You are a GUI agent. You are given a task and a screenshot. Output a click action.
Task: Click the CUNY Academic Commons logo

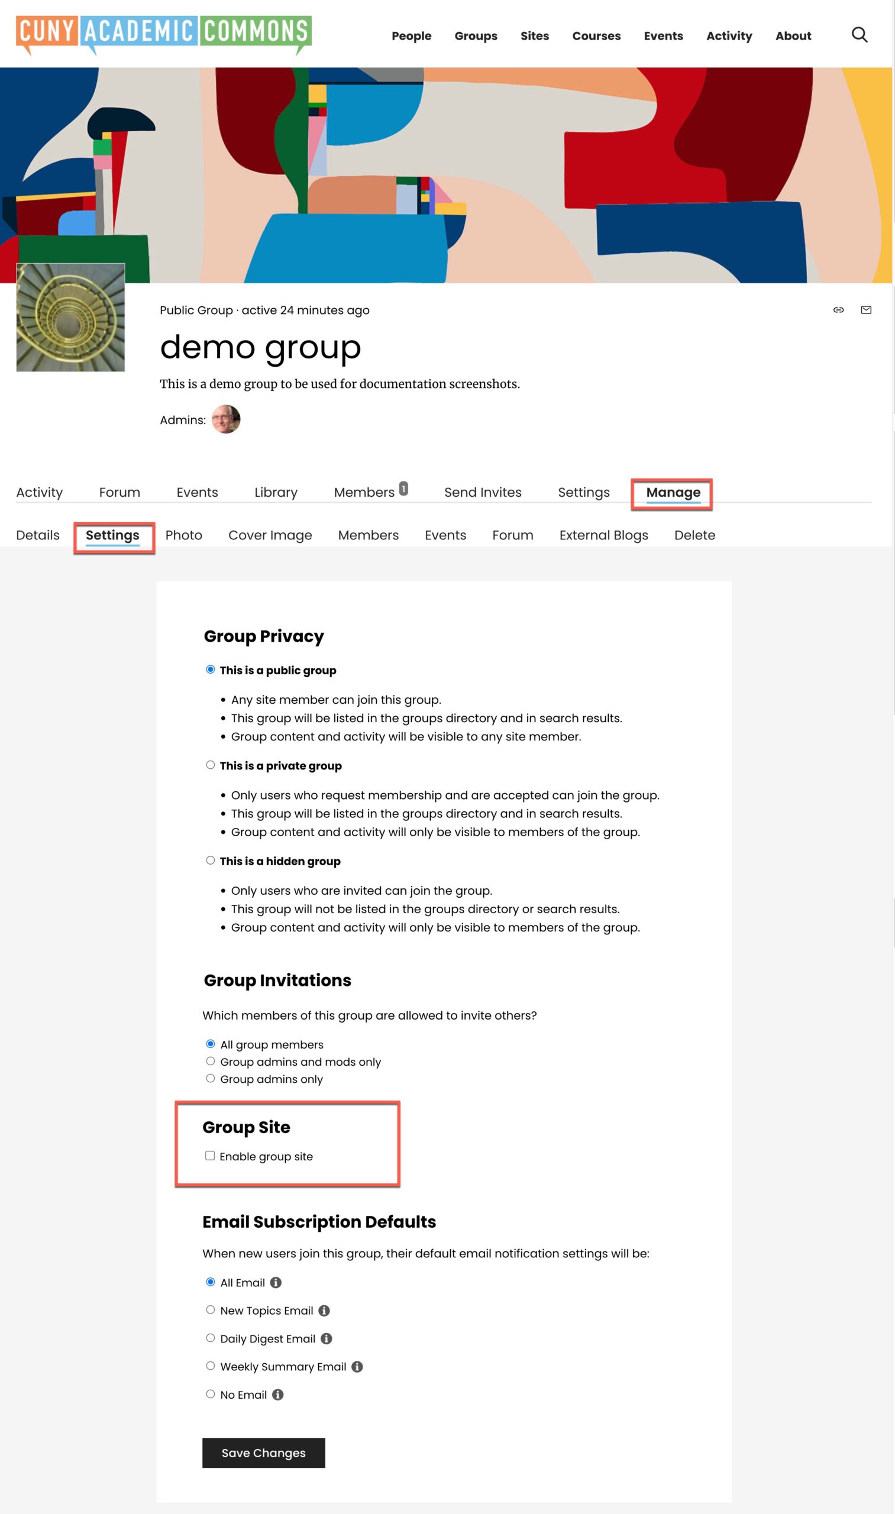point(164,35)
